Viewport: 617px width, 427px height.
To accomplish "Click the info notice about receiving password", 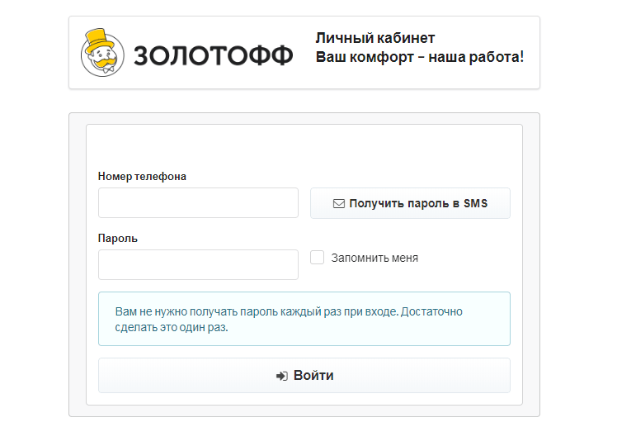I will coord(304,319).
